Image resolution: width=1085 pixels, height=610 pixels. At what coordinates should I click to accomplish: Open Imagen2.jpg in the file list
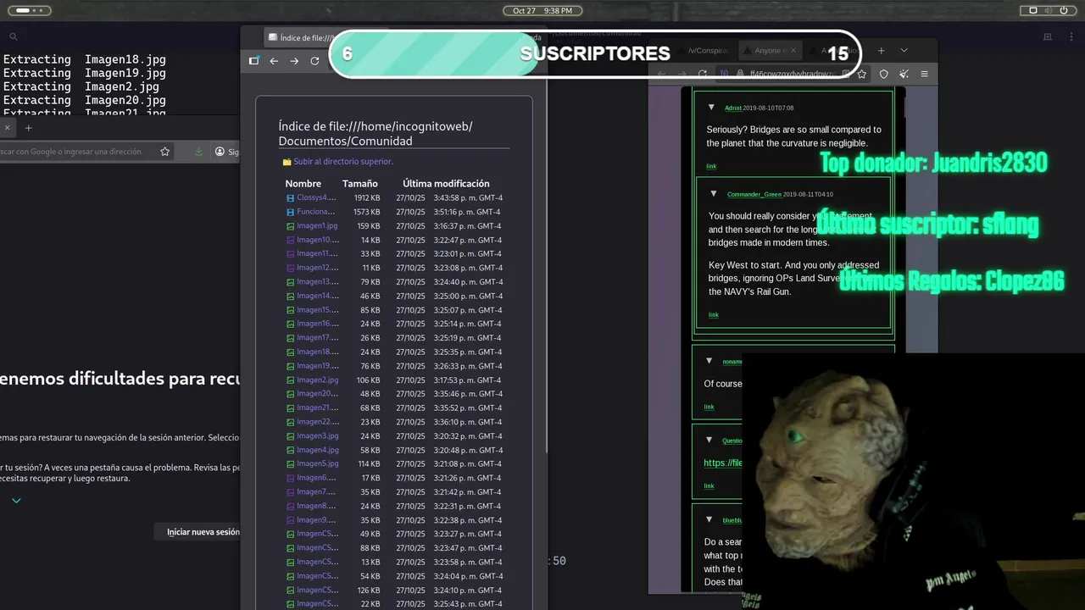point(317,380)
